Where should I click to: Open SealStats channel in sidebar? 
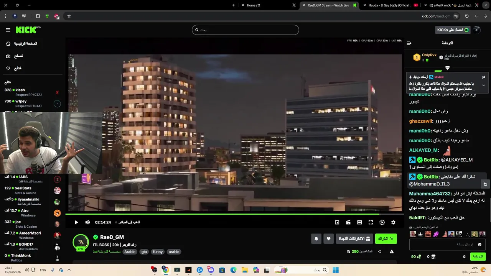(32, 191)
